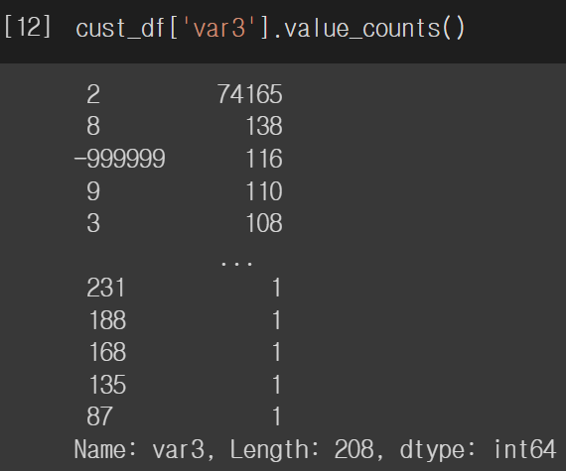Click the index value -999999
The image size is (566, 471).
(x=119, y=159)
